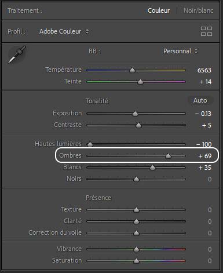Switch treatment to Couleur

[159, 10]
